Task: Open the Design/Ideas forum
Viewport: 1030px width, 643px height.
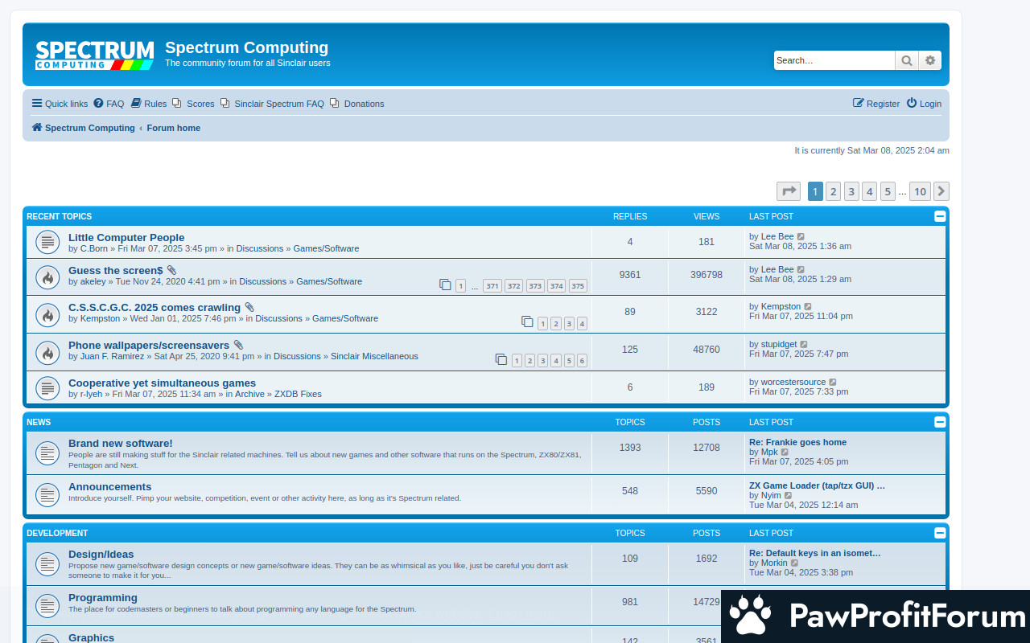Action: click(x=101, y=554)
